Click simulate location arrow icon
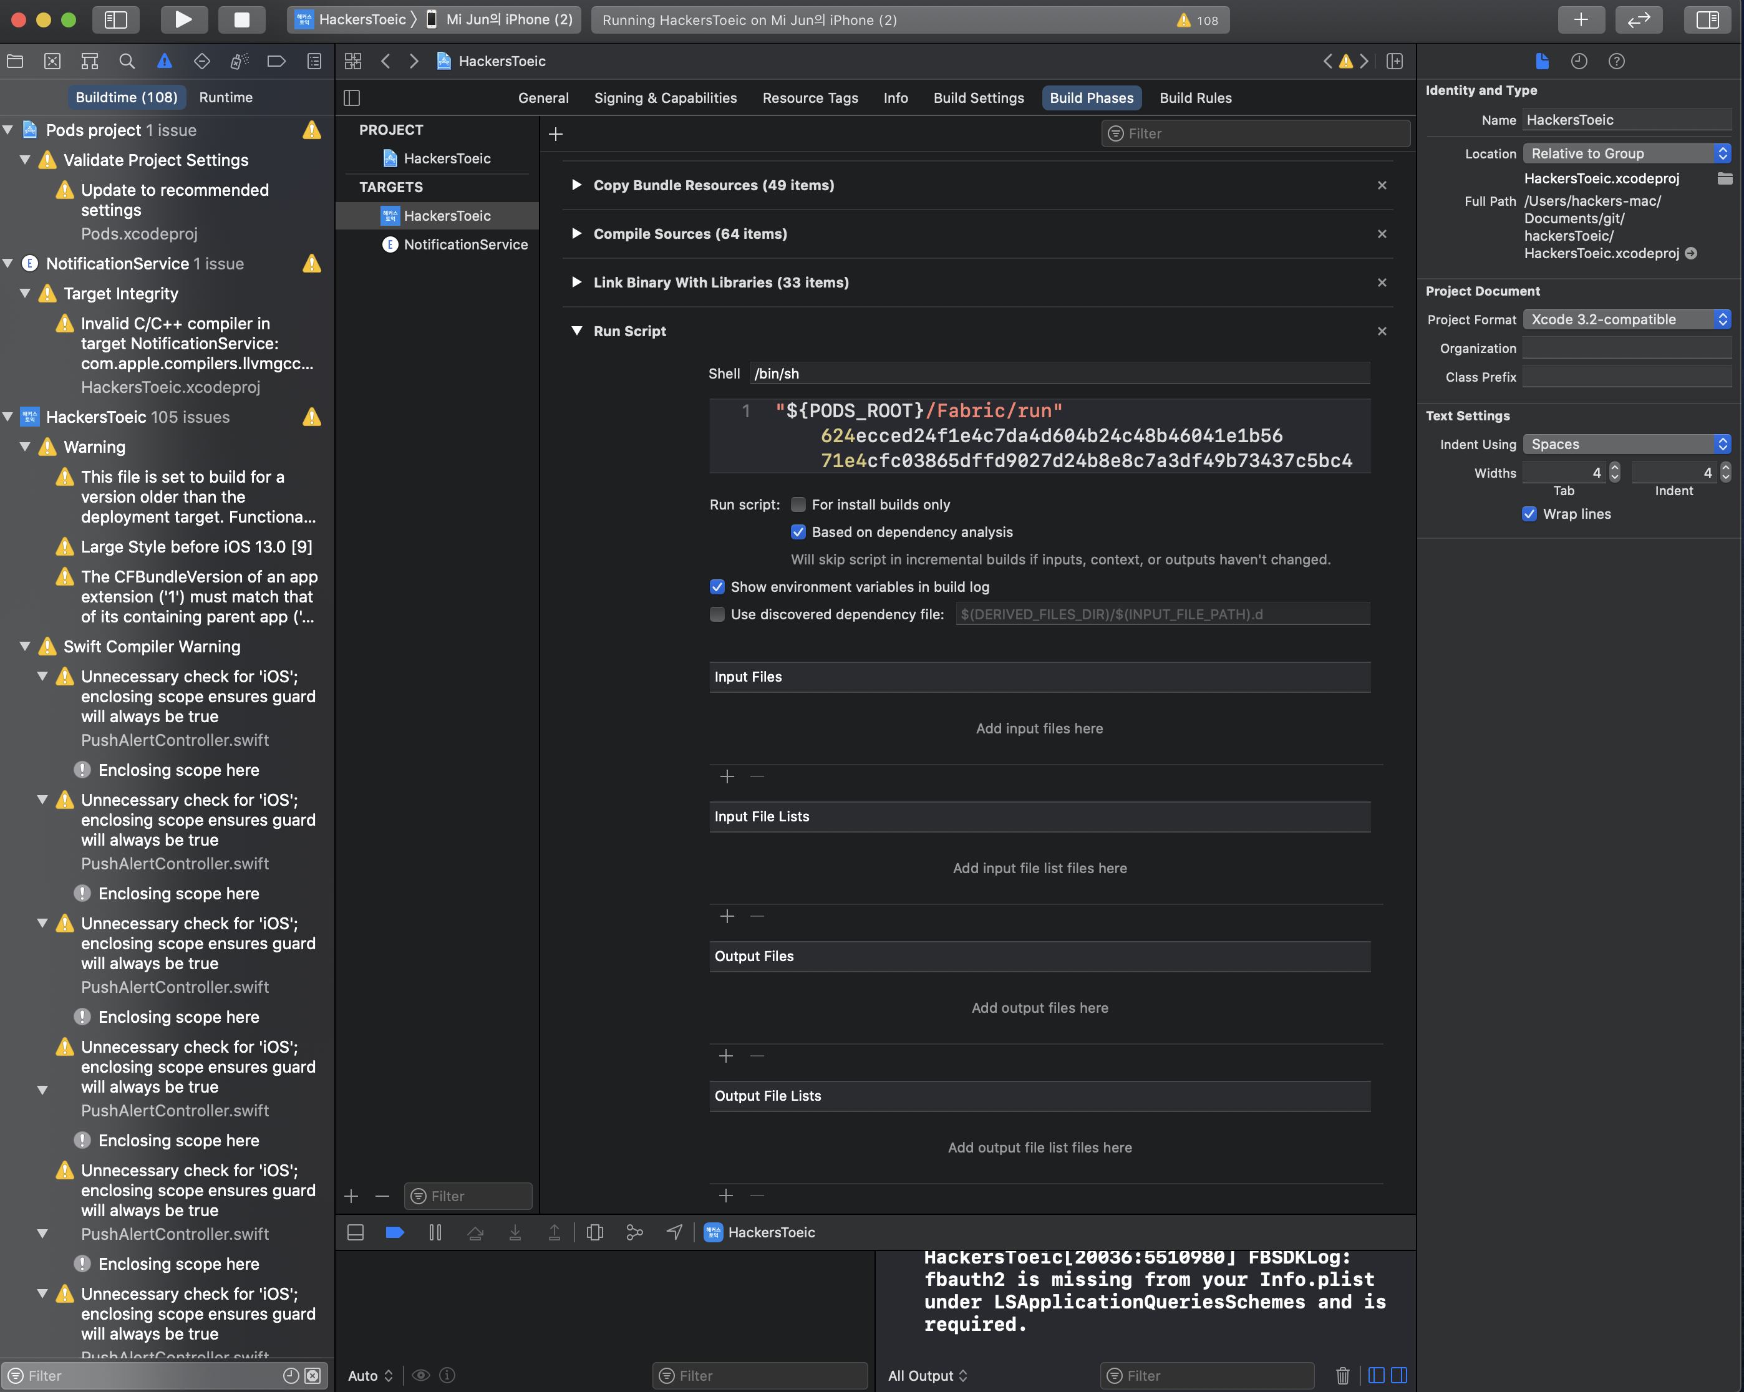The height and width of the screenshot is (1392, 1744). point(674,1232)
